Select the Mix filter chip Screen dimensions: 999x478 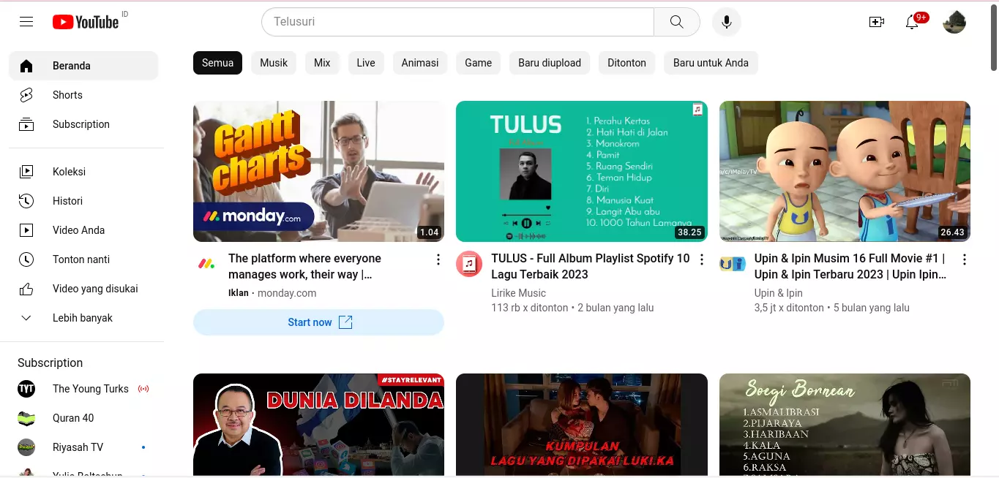click(322, 63)
